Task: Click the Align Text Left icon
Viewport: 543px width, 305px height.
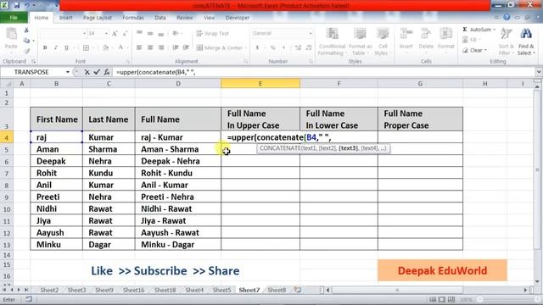Action: click(x=139, y=47)
